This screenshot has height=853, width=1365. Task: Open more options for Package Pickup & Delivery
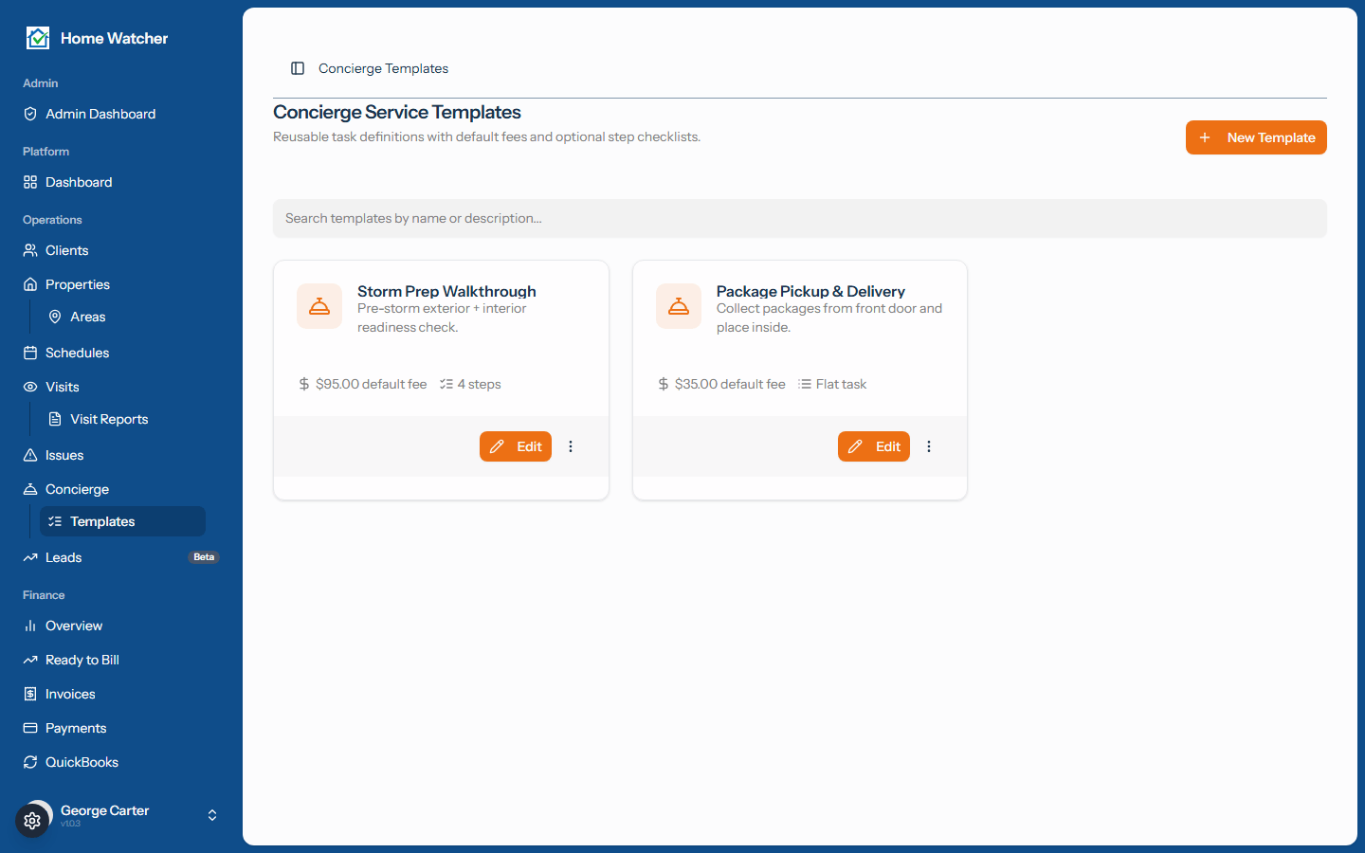[x=929, y=446]
